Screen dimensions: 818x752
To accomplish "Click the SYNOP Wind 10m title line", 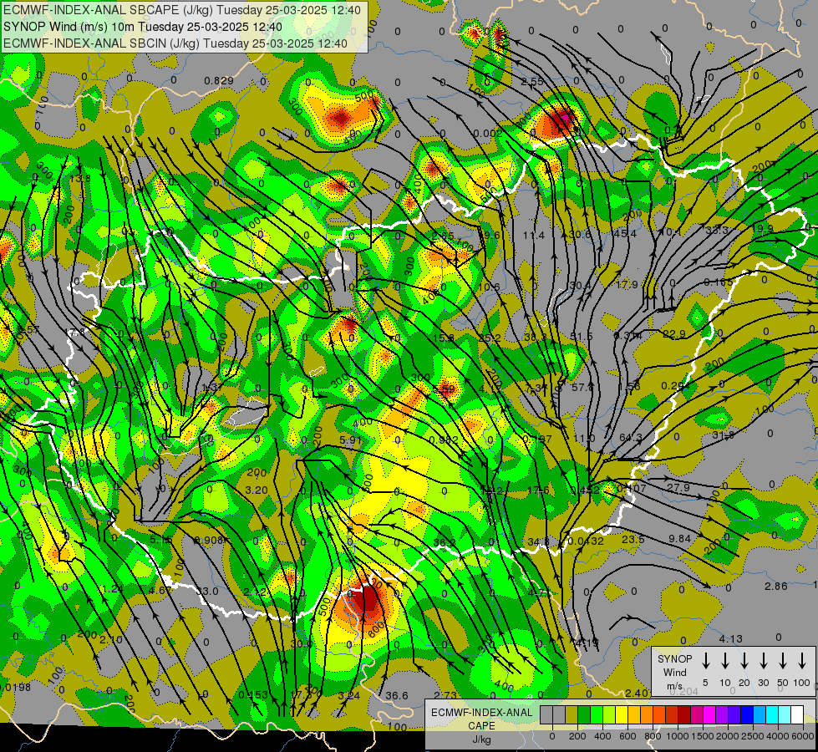I will pyautogui.click(x=142, y=27).
